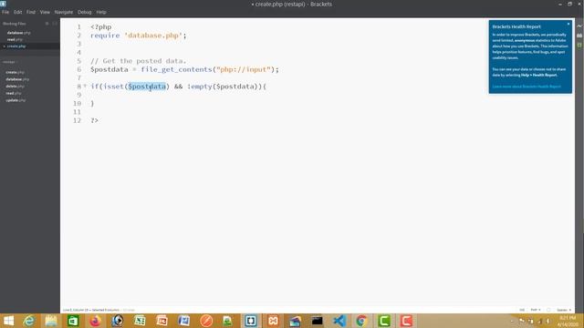Open the Edit menu
584x328 pixels.
tap(18, 12)
